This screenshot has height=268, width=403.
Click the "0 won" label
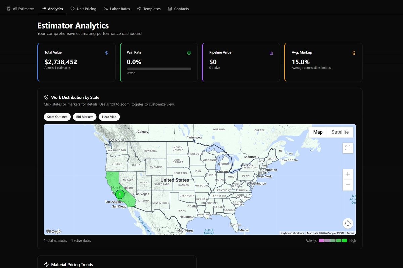tap(131, 73)
